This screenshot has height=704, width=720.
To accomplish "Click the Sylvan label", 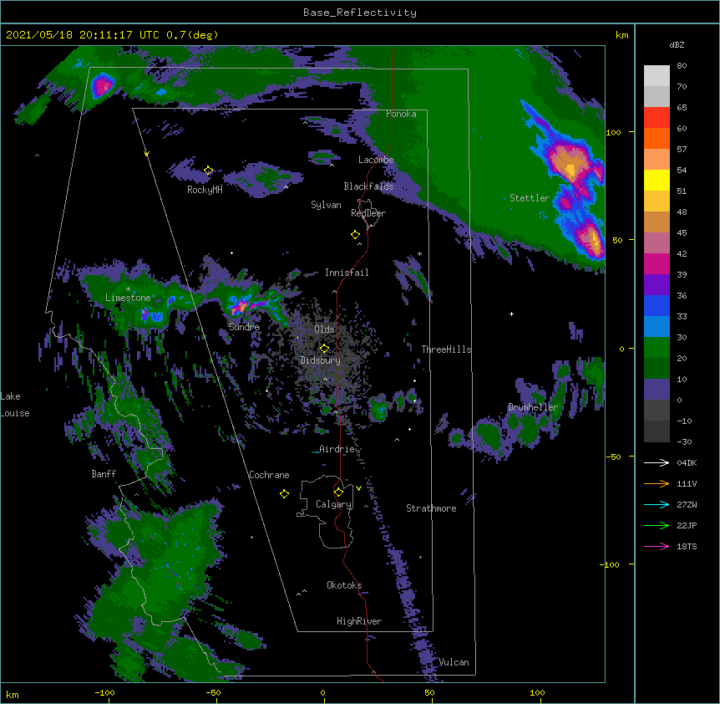I will click(326, 205).
